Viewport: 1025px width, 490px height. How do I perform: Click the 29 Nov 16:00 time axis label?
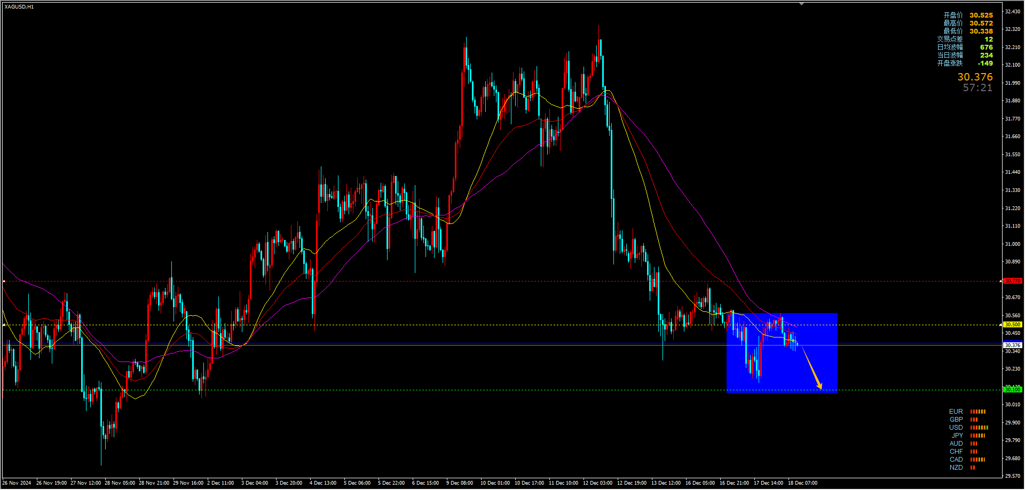pyautogui.click(x=188, y=483)
